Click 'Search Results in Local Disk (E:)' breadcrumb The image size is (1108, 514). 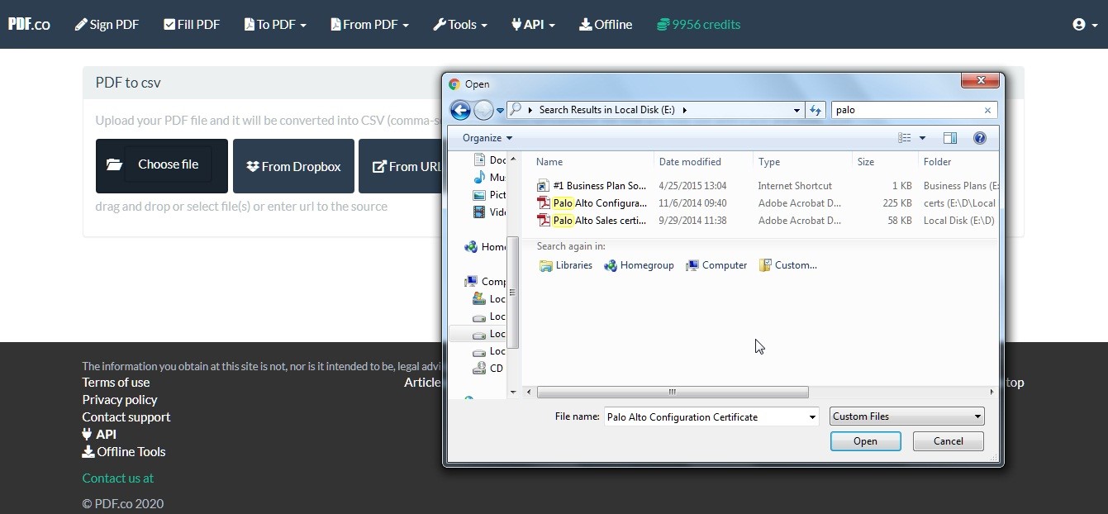[x=606, y=110]
